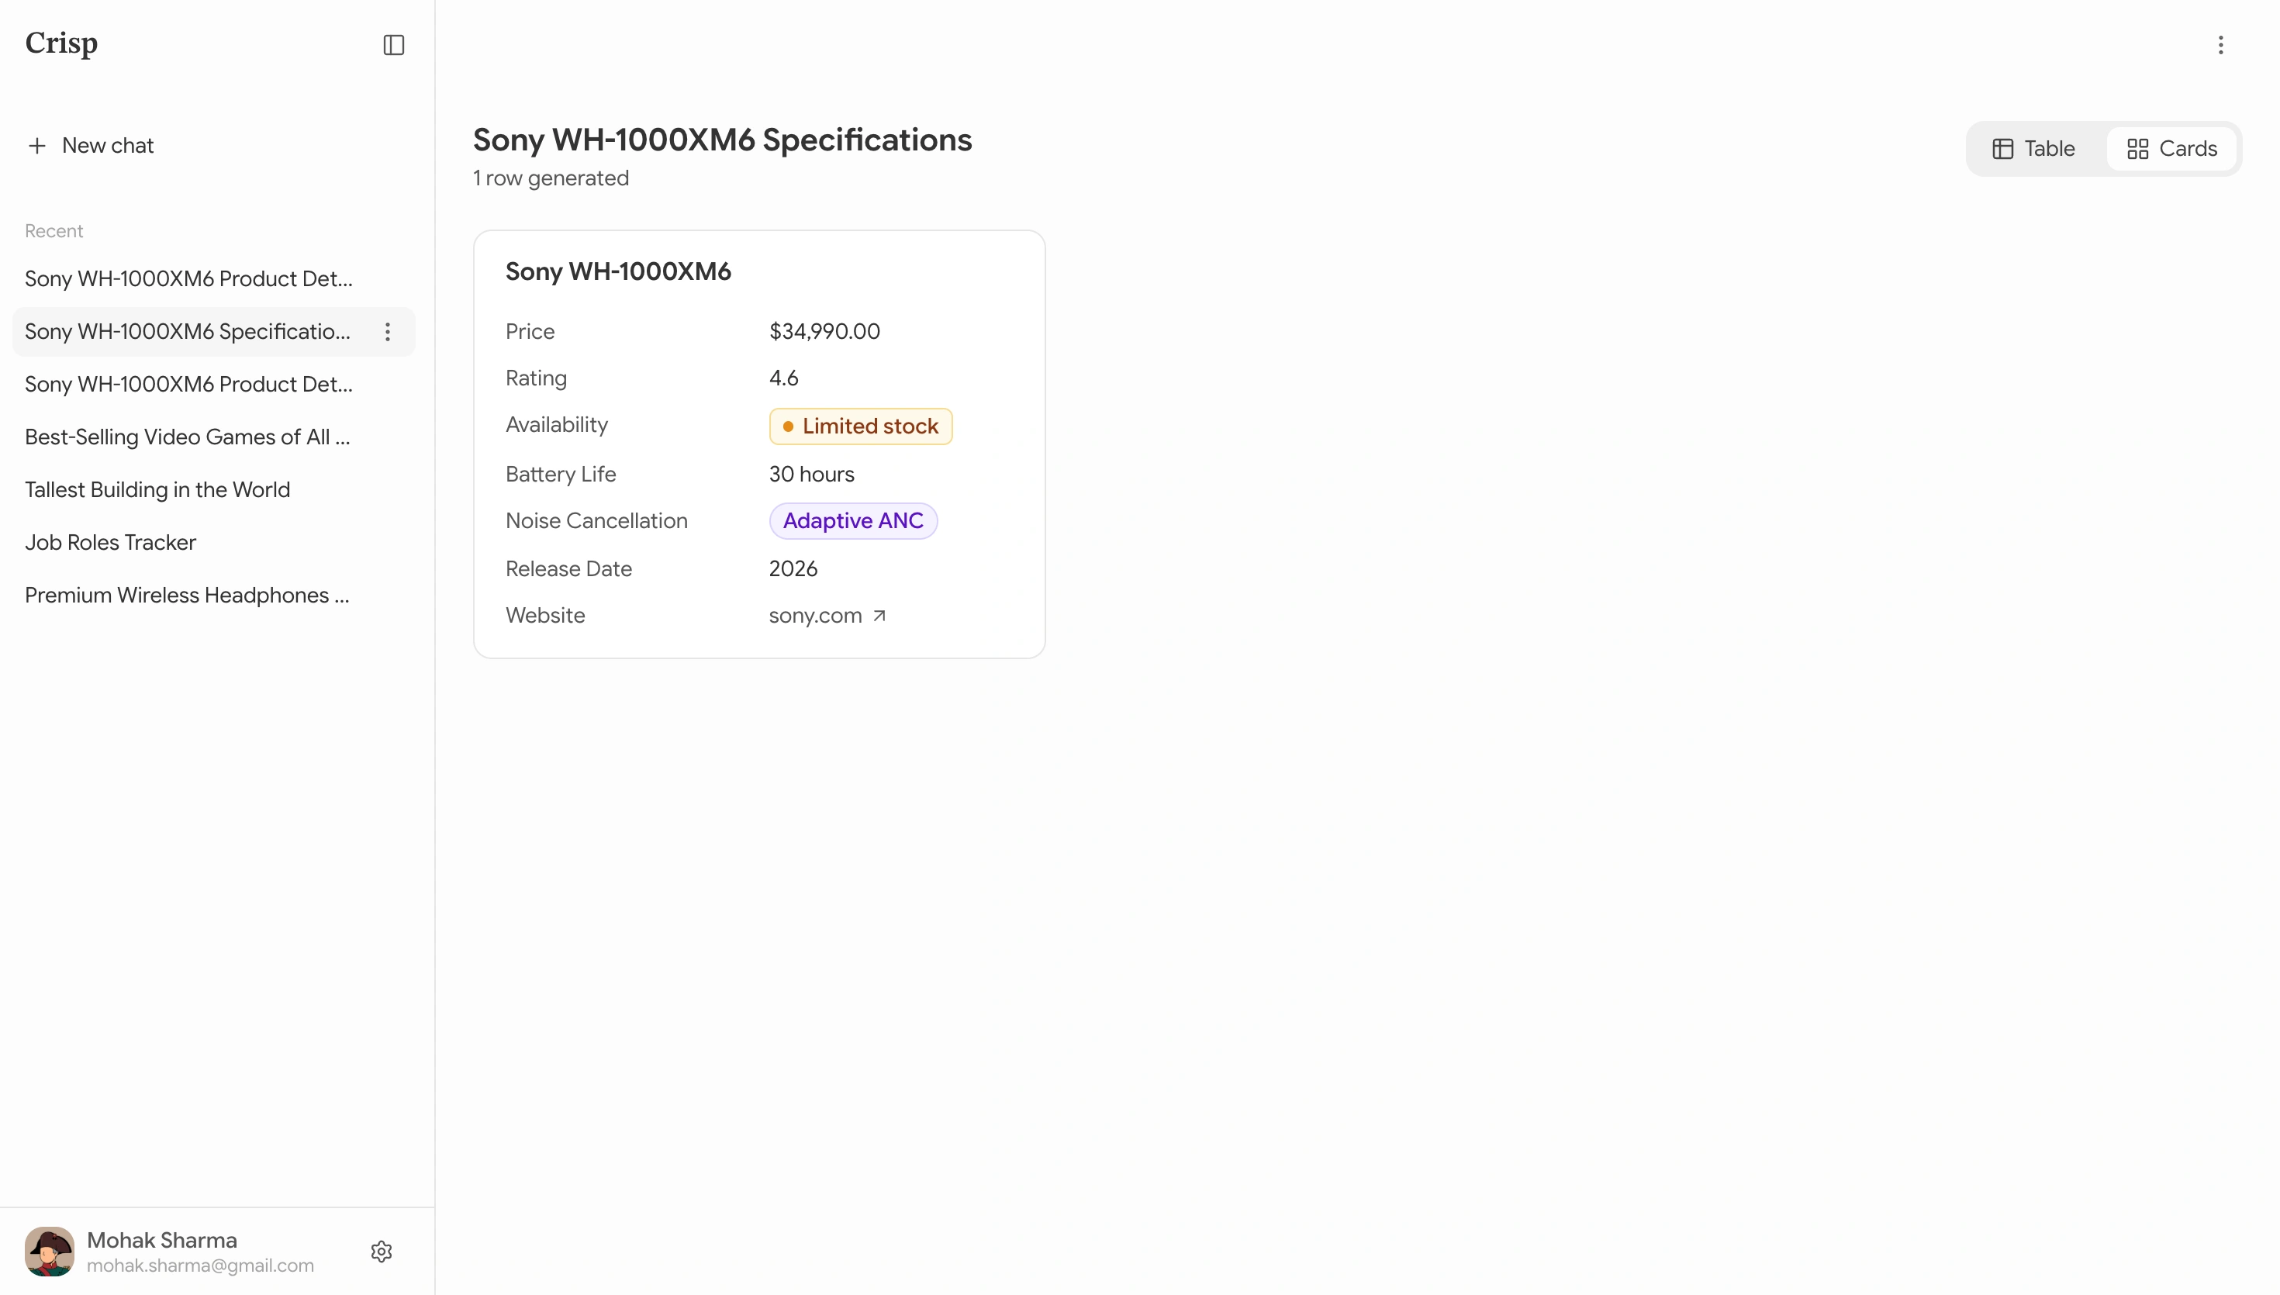Screen dimensions: 2280x1295
Task: Click the Adaptive ANC tag
Action: [x=853, y=521]
